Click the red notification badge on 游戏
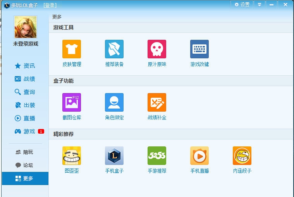Screen dimensions: 294x197 coord(41,131)
